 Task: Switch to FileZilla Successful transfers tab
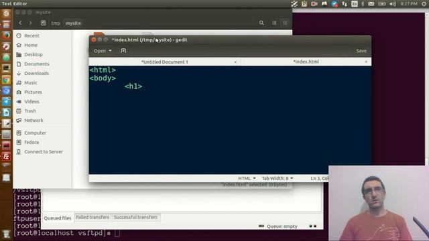pyautogui.click(x=135, y=217)
